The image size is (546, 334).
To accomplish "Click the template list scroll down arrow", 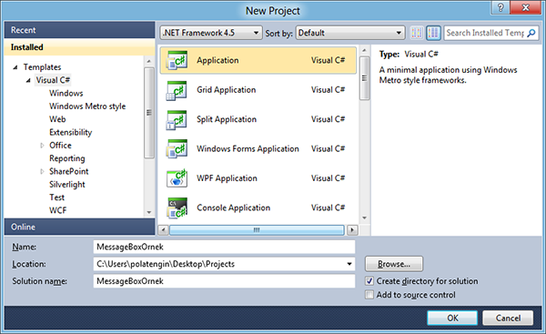I will click(364, 218).
